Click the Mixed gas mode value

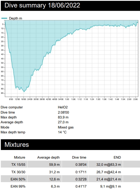[x=66, y=127]
